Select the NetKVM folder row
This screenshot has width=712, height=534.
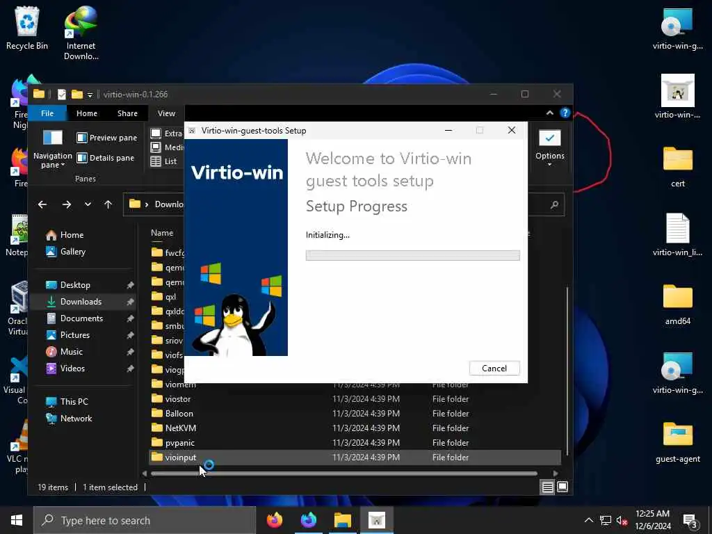(355, 428)
